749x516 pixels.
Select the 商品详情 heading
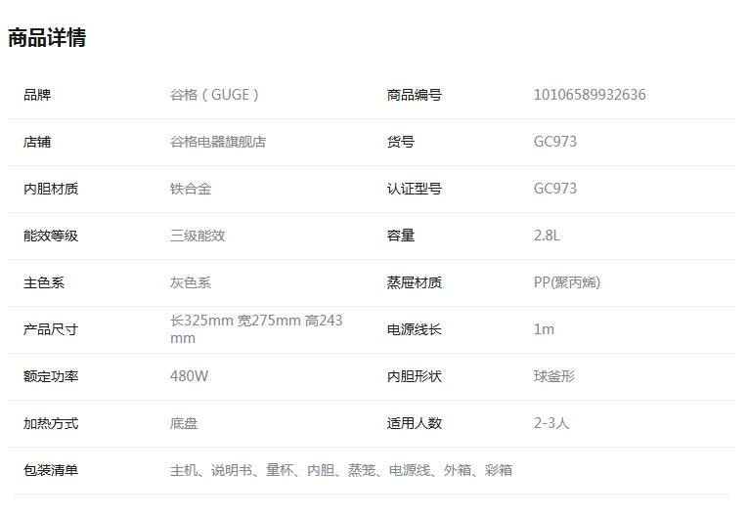(47, 38)
